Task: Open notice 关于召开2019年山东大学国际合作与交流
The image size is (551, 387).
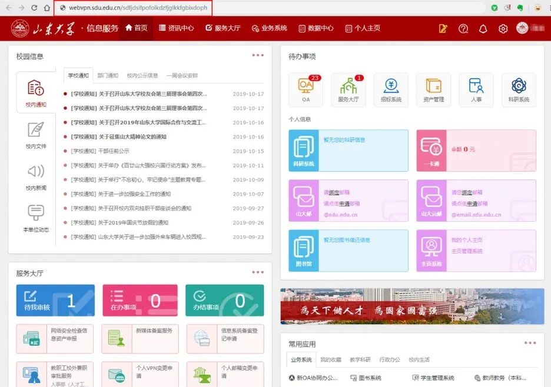Action: (138, 122)
